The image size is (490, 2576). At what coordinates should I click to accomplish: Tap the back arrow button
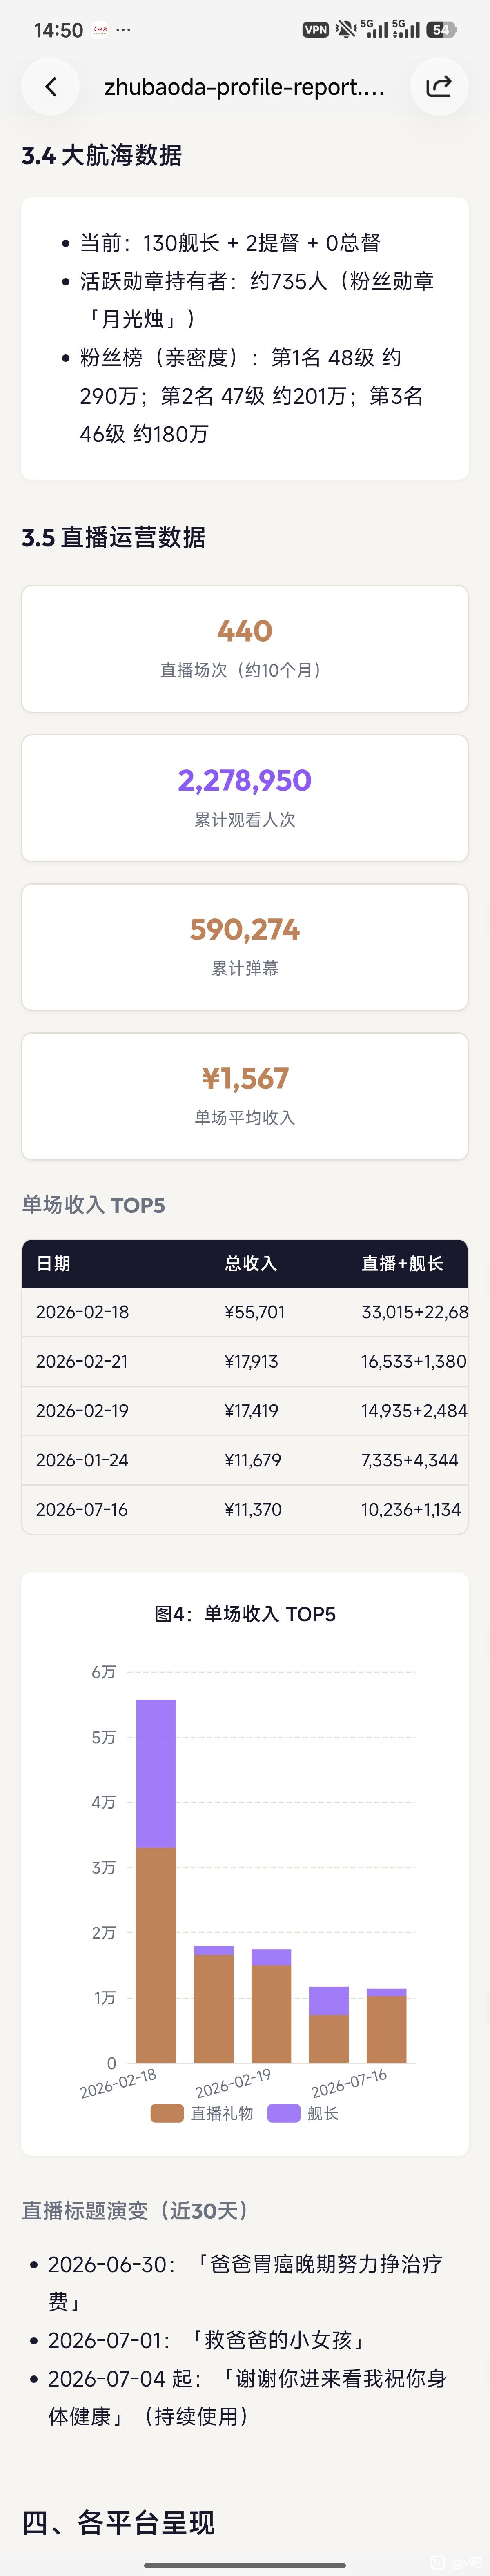pos(51,87)
